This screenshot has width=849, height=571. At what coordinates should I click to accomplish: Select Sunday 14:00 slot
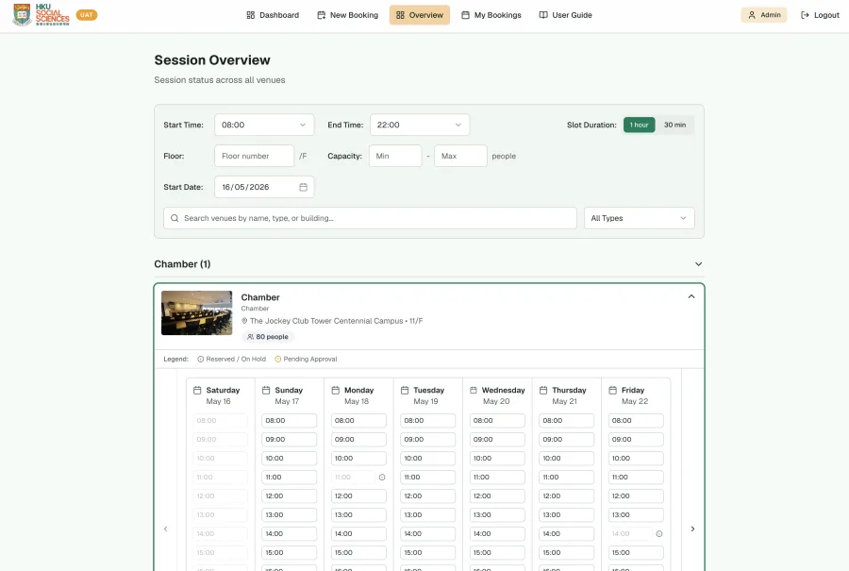pos(290,533)
